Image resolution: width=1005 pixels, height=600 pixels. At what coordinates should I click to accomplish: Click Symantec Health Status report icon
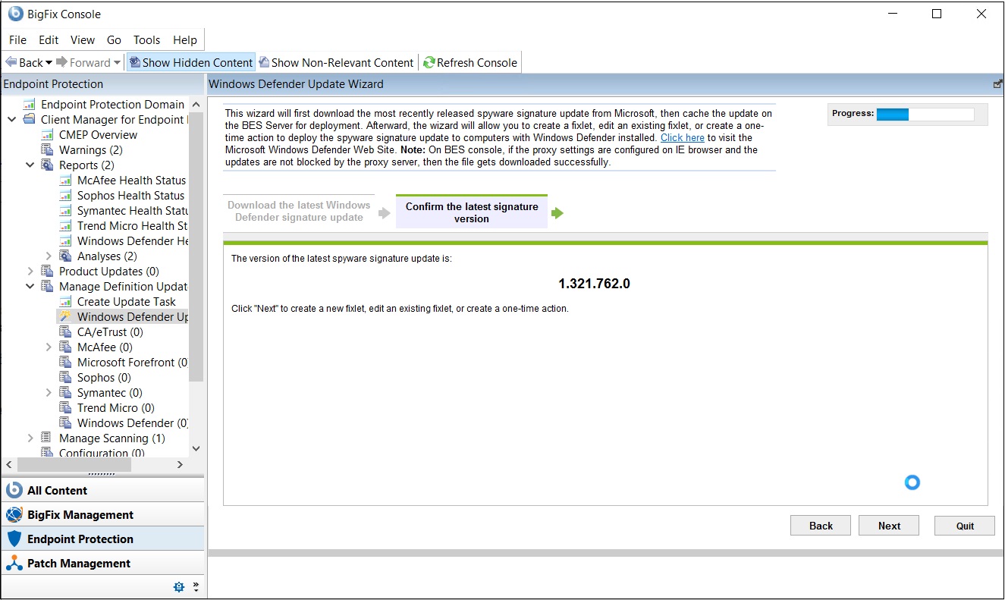click(x=65, y=211)
